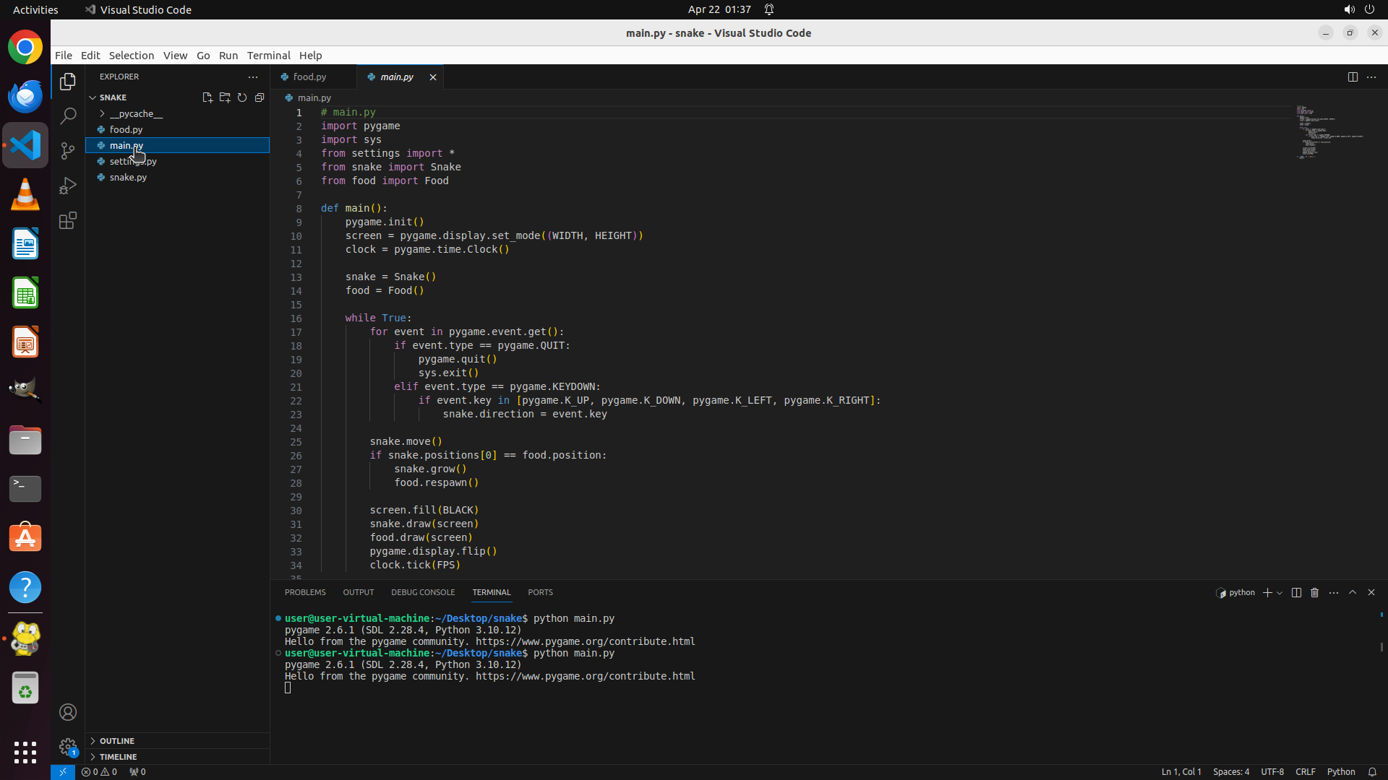Expand the __pycache__ folder
The image size is (1388, 780).
pos(136,113)
